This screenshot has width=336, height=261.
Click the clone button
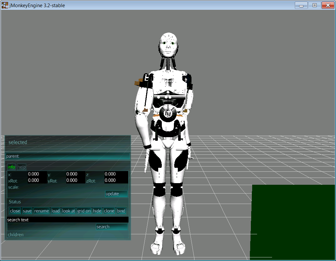(x=109, y=211)
